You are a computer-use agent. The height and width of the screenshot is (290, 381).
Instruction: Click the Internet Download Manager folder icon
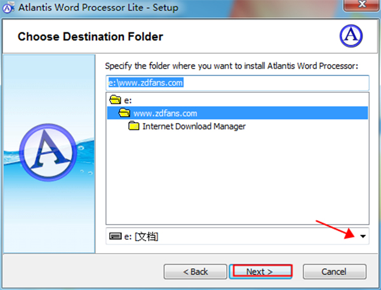tap(134, 126)
